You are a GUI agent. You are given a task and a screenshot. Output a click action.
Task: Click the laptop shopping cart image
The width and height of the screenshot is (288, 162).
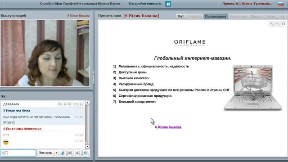point(253,88)
